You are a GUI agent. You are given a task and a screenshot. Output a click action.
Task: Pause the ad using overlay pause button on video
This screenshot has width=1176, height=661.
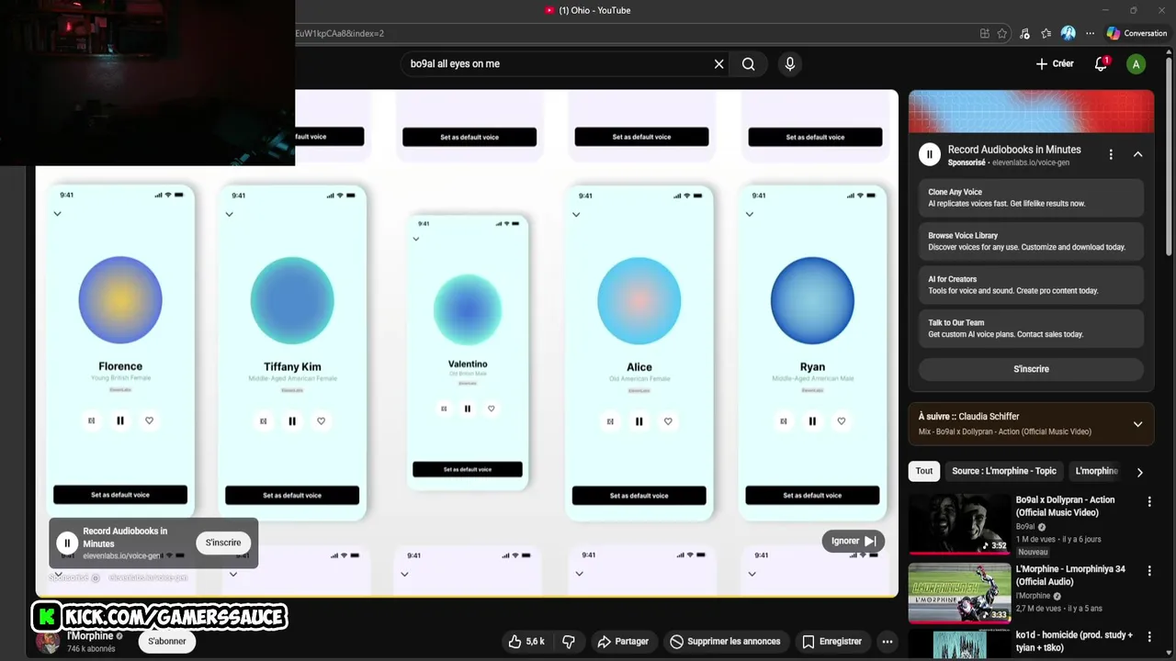[67, 543]
